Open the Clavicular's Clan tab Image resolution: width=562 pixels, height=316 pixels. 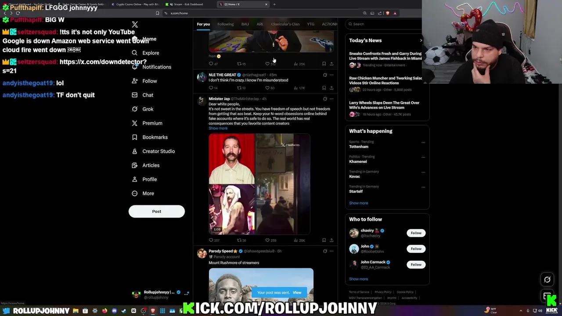(x=285, y=24)
